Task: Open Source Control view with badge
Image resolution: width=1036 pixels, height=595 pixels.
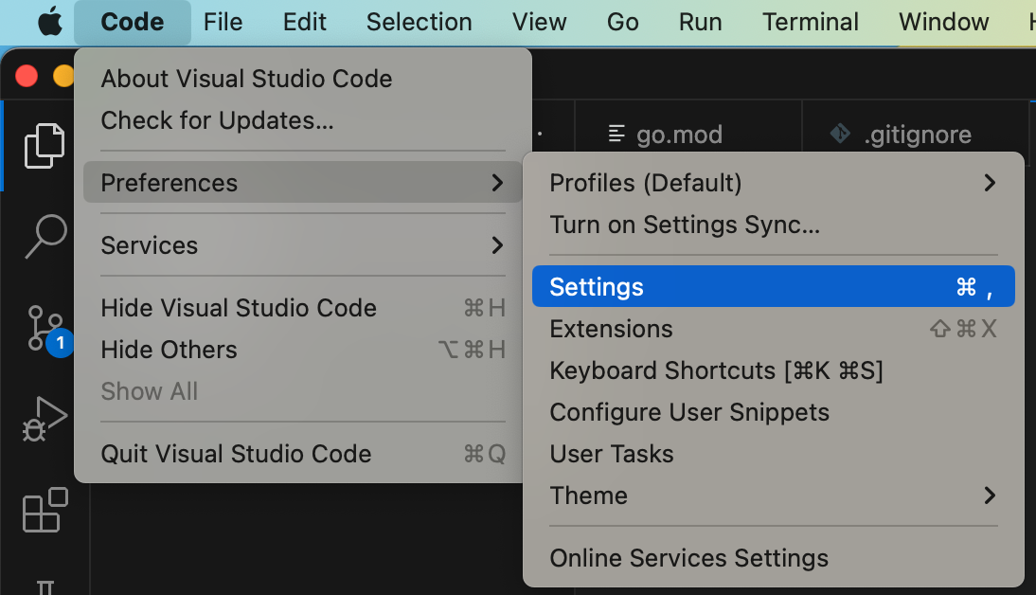Action: [45, 327]
